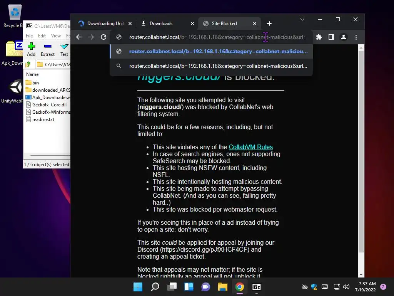Click the Chrome taskbar icon
Screen dimensions: 394x296
coord(239,287)
